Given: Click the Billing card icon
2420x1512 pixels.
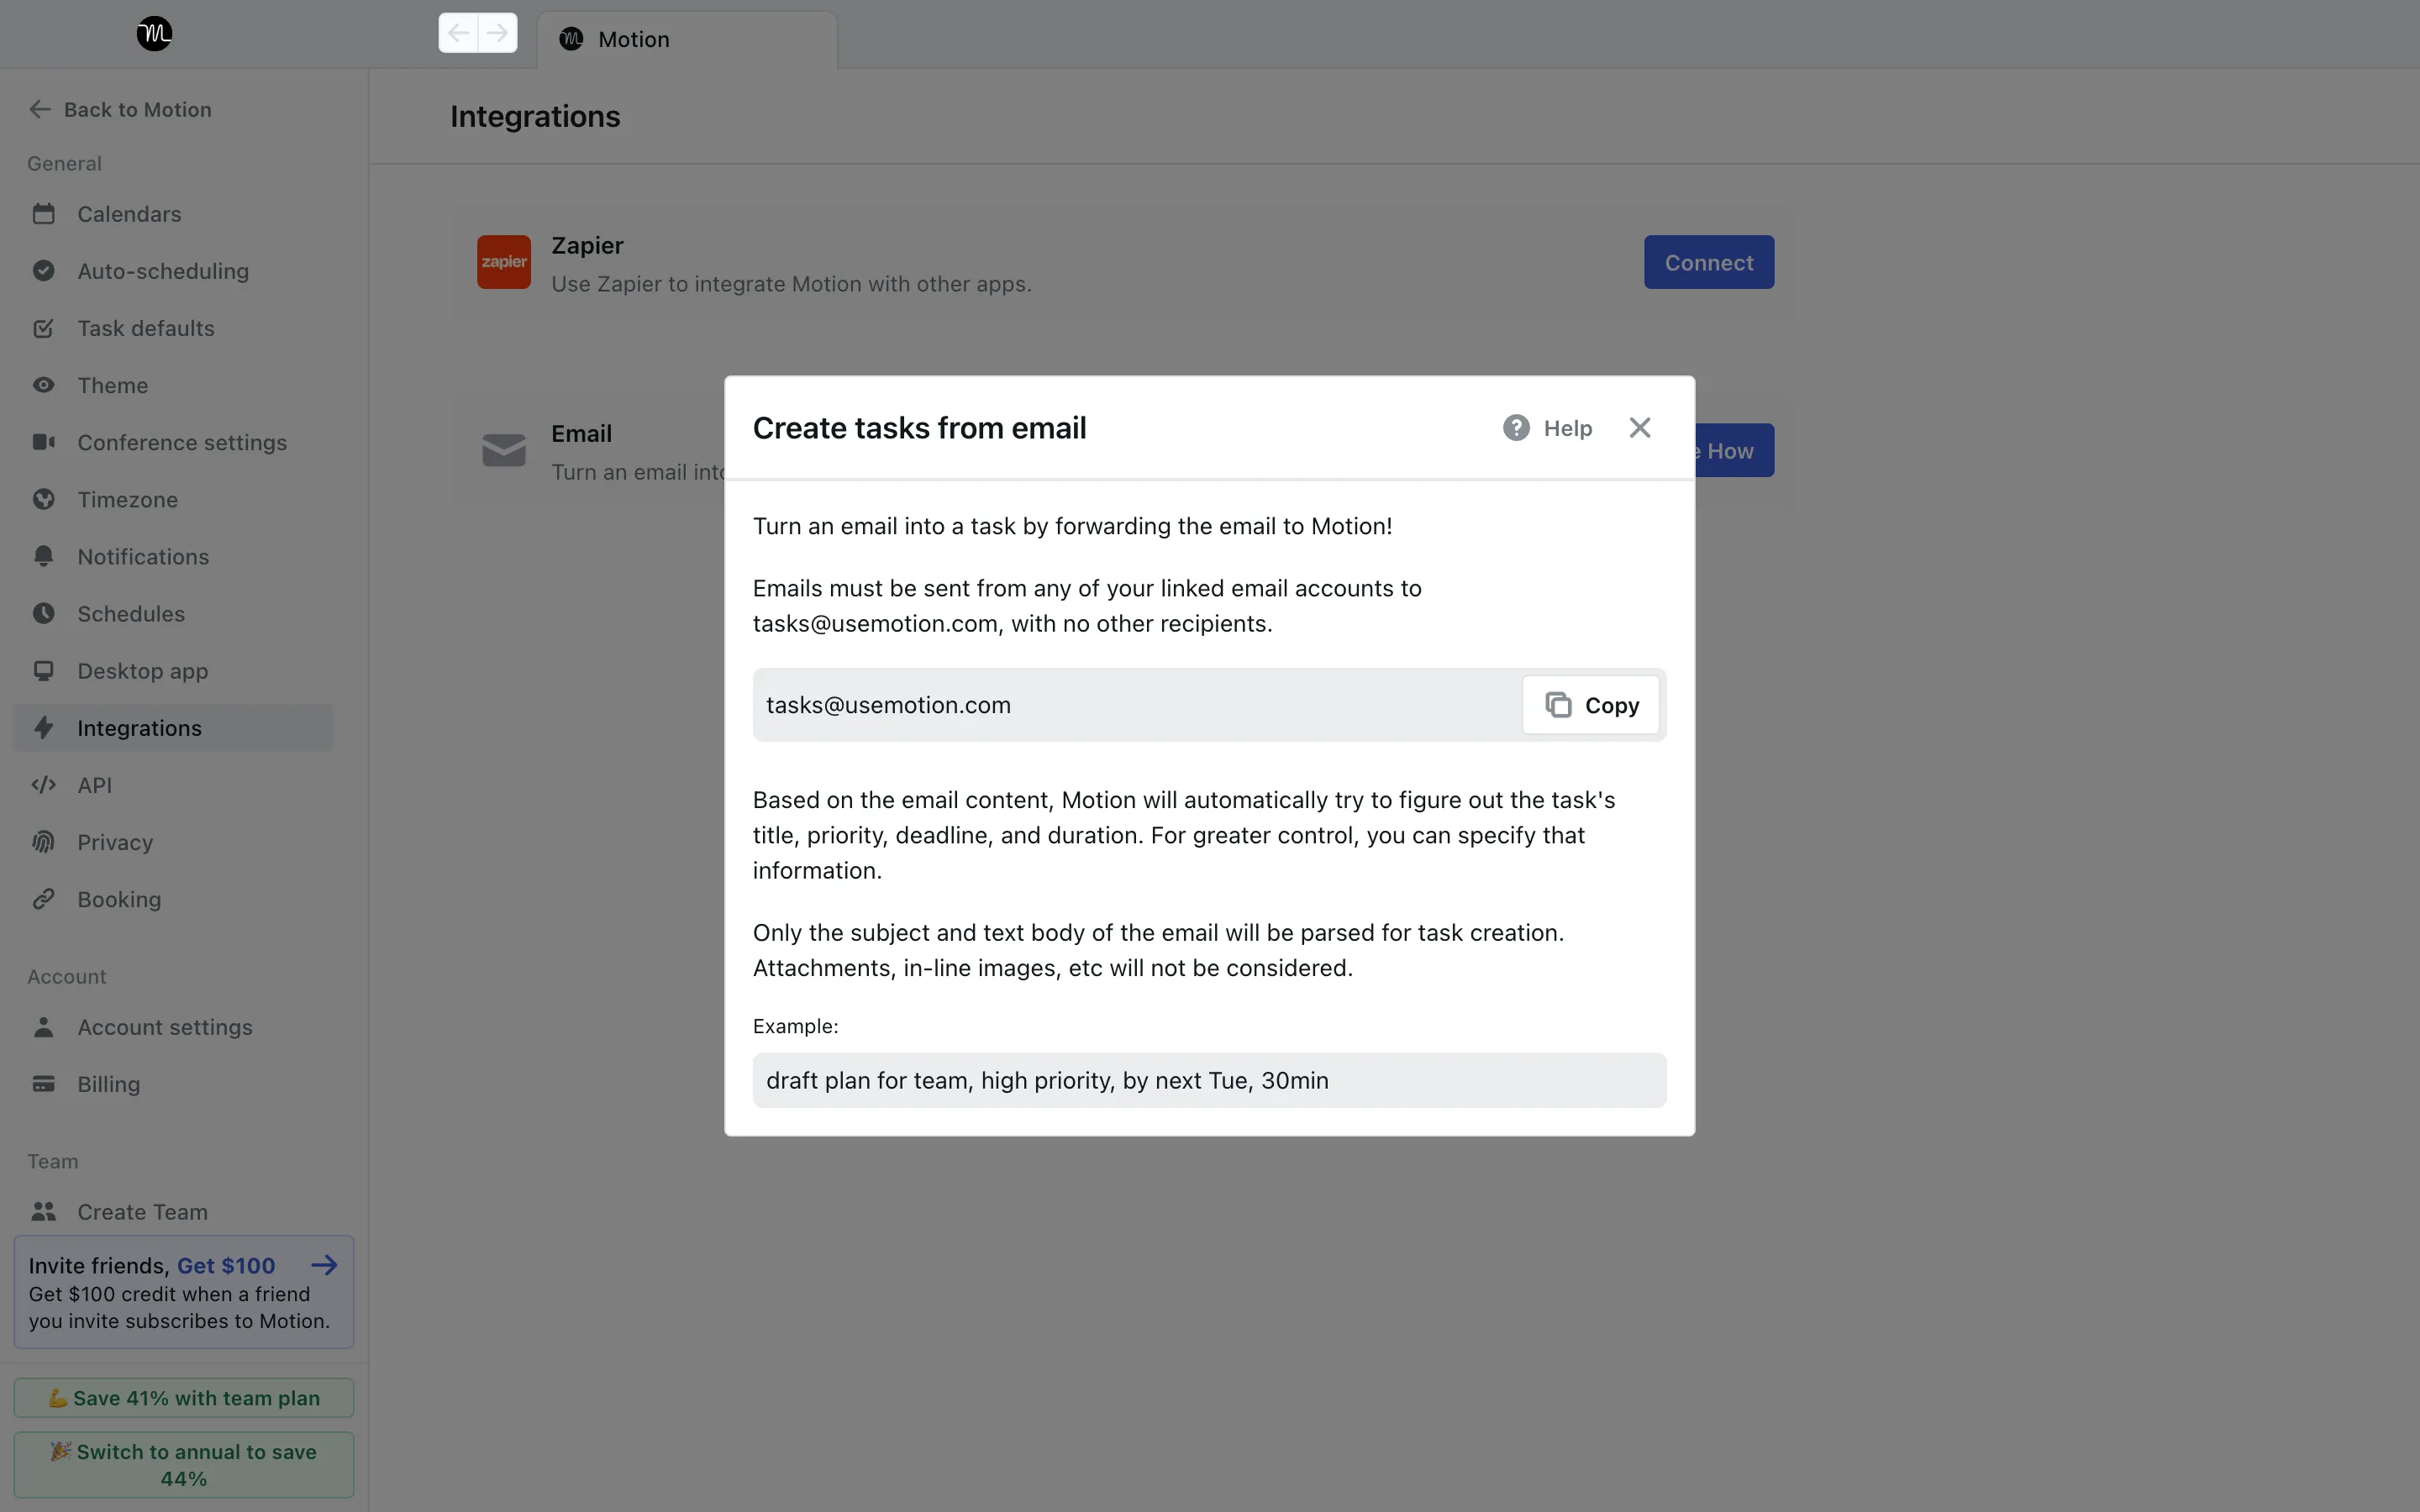Looking at the screenshot, I should coord(43,1084).
